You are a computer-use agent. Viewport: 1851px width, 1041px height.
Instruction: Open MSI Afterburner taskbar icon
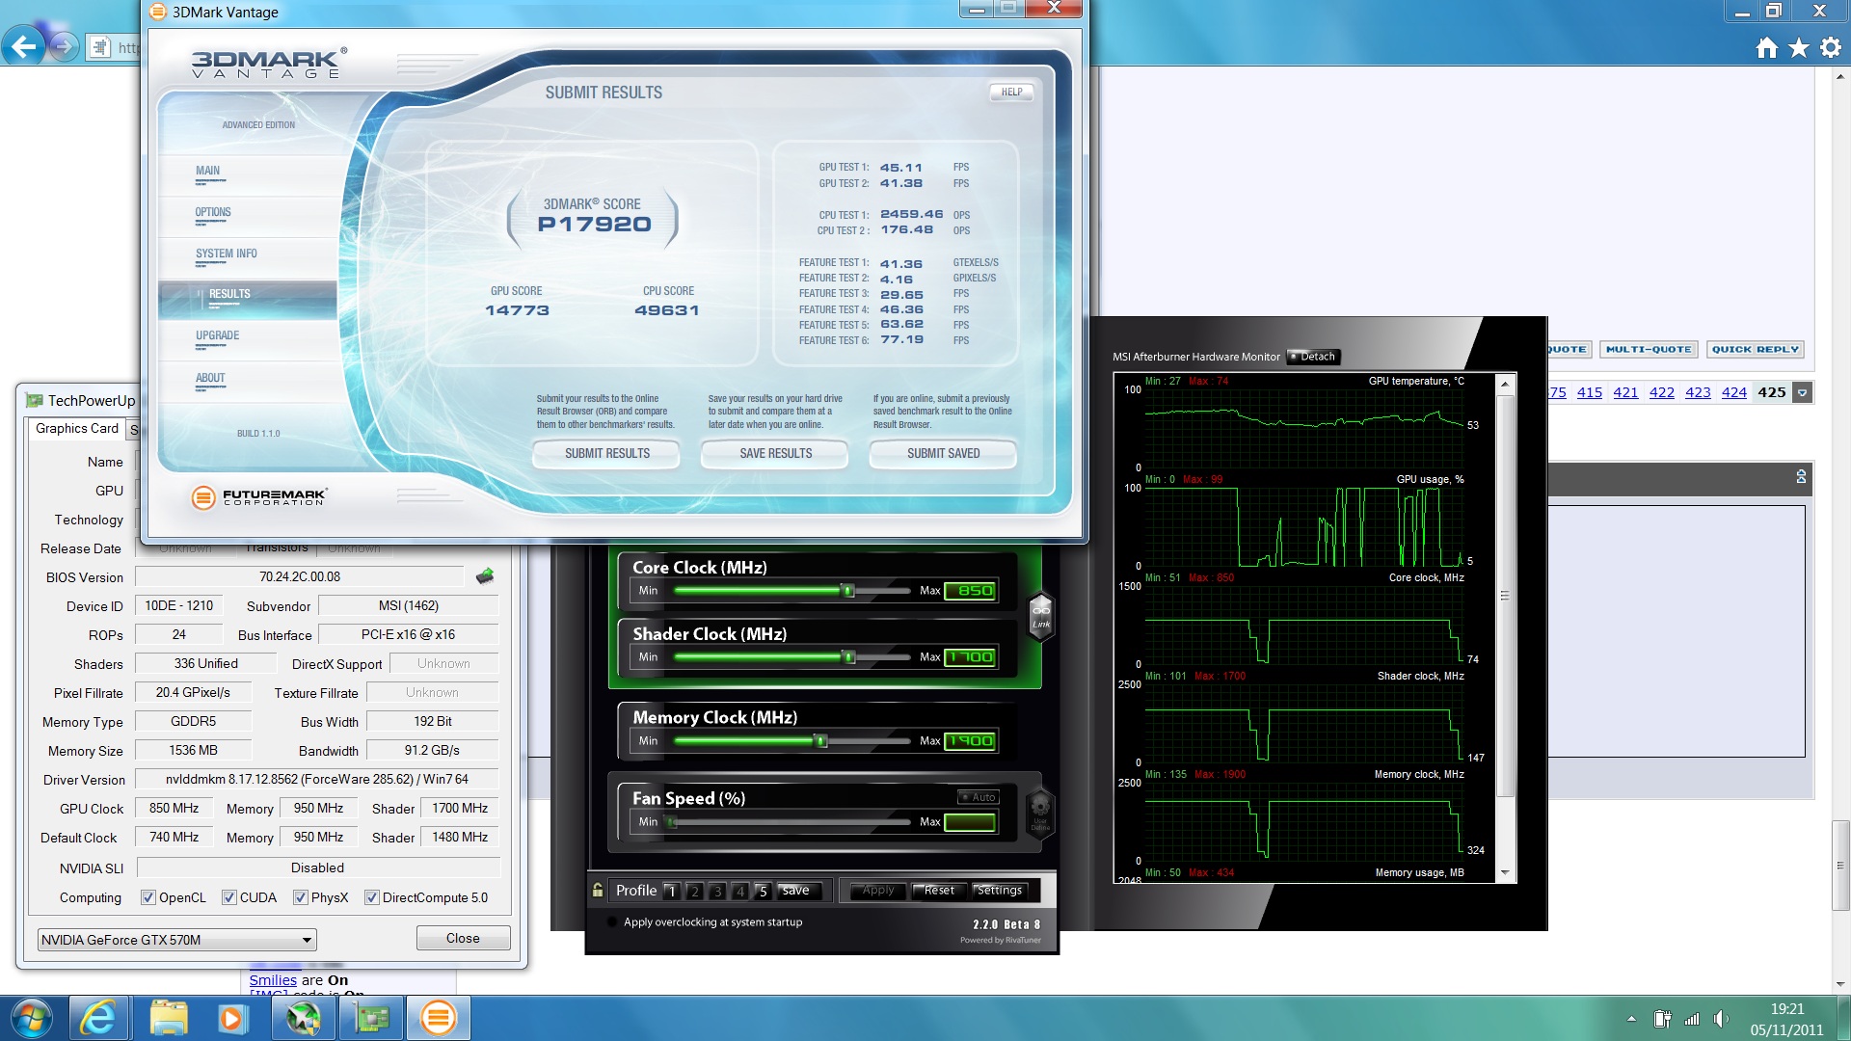pyautogui.click(x=303, y=1018)
